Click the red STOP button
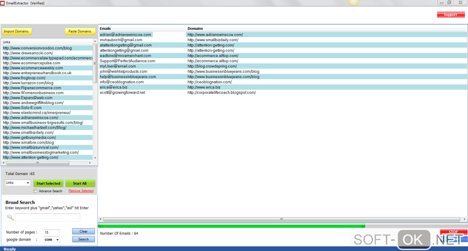 coord(453,232)
